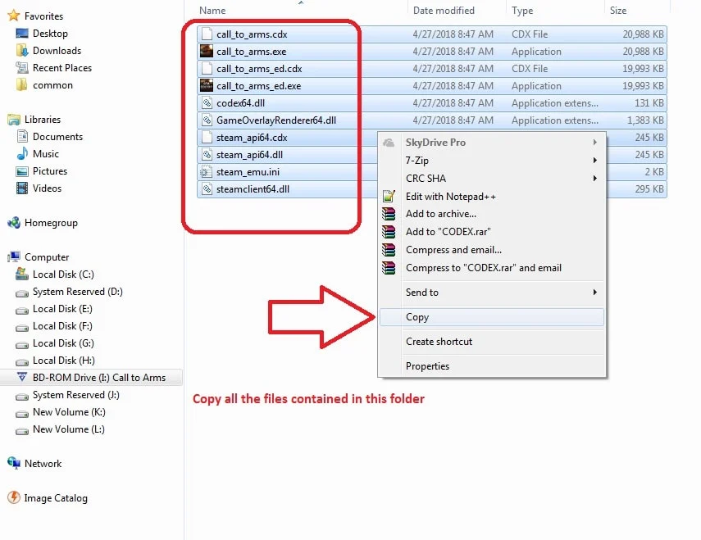Expand the Send to submenu arrow
This screenshot has width=701, height=540.
pyautogui.click(x=595, y=293)
